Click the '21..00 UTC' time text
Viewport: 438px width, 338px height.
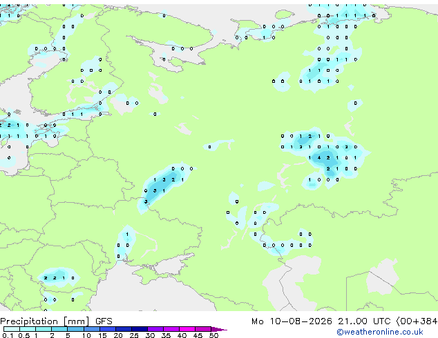[x=364, y=321]
